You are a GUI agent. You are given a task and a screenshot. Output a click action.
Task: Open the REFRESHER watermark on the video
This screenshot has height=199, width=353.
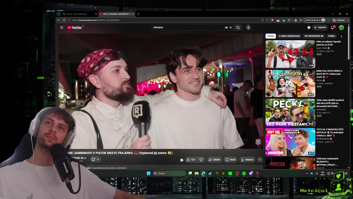tap(258, 142)
